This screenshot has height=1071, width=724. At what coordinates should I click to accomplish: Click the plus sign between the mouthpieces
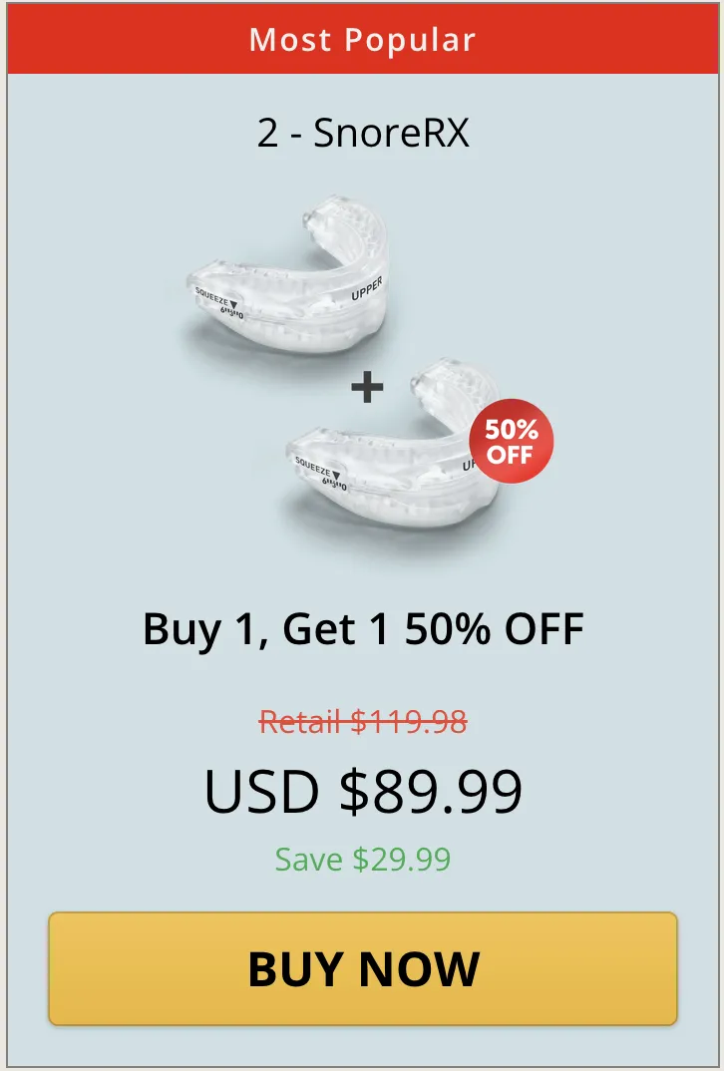[x=367, y=388]
